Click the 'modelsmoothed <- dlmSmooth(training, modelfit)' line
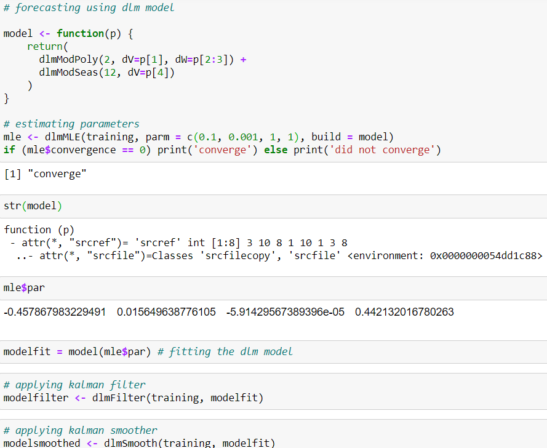 pyautogui.click(x=139, y=443)
